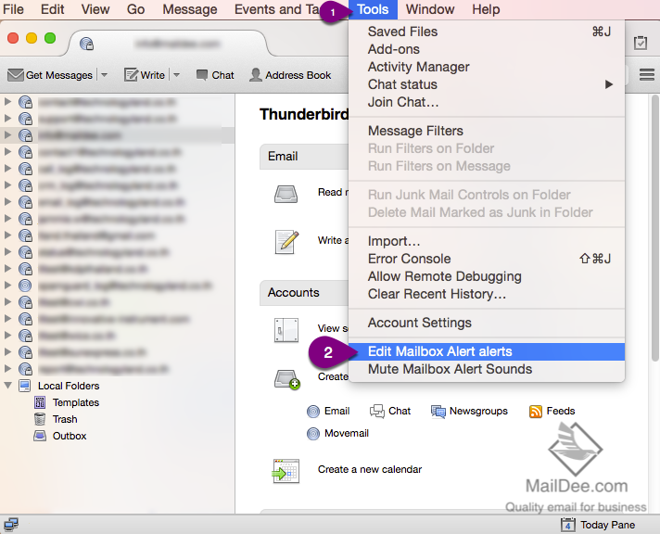Click the Read messages inbox icon
Viewport: 660px width, 534px height.
[x=286, y=194]
